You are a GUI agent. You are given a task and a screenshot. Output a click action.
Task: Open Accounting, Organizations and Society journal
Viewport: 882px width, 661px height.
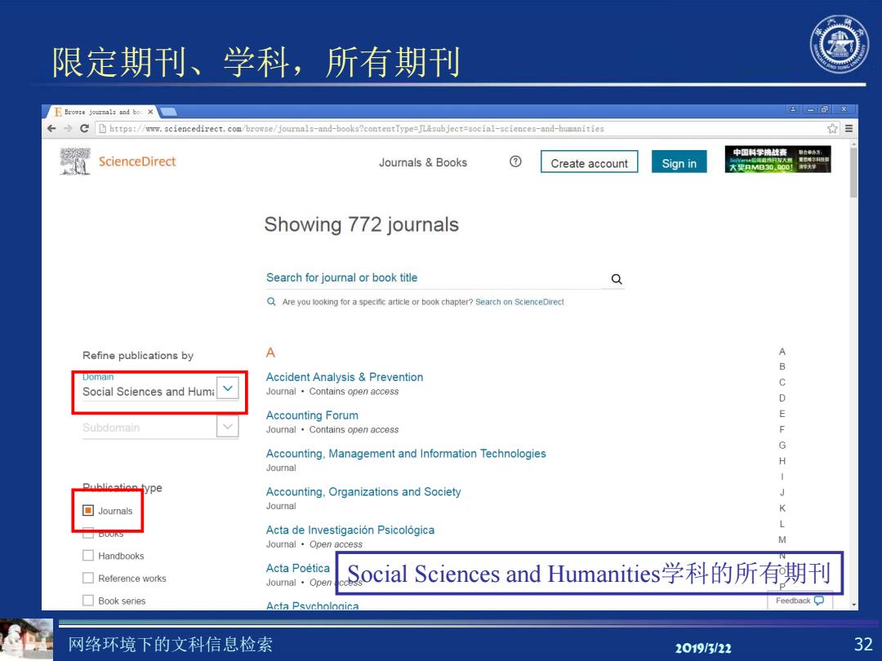coord(363,492)
